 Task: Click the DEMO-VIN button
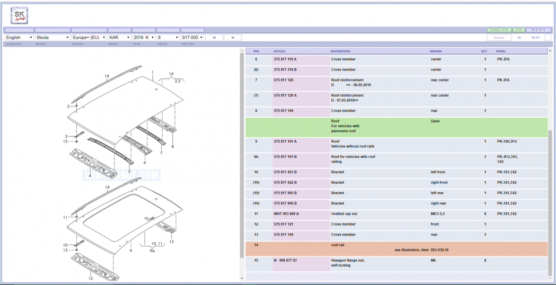click(x=499, y=30)
